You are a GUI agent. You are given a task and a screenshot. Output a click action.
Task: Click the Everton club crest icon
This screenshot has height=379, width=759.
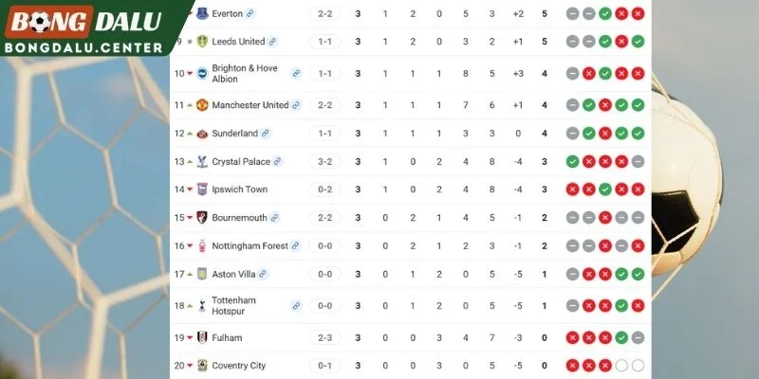coord(202,13)
